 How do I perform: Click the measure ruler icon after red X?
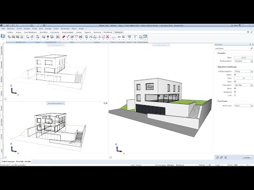[113, 37]
